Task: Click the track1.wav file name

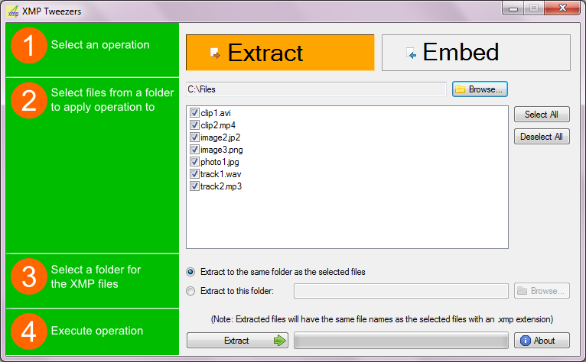Action: (x=221, y=174)
